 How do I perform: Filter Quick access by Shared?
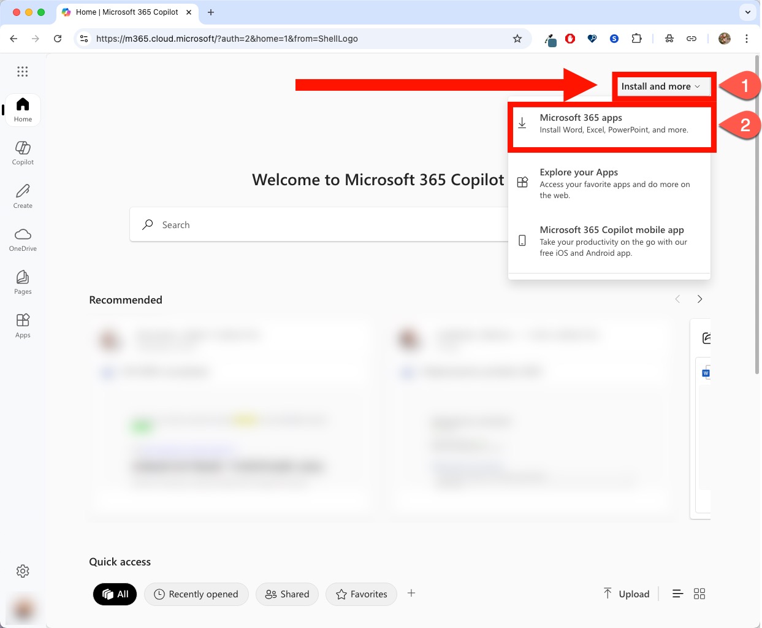[287, 594]
